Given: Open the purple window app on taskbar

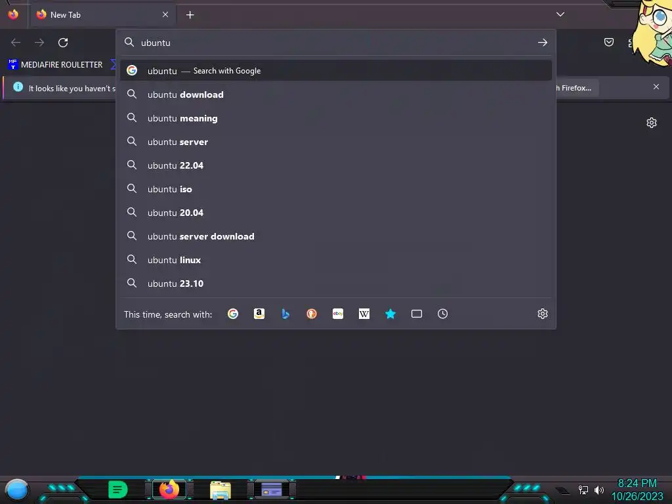Looking at the screenshot, I should [272, 489].
